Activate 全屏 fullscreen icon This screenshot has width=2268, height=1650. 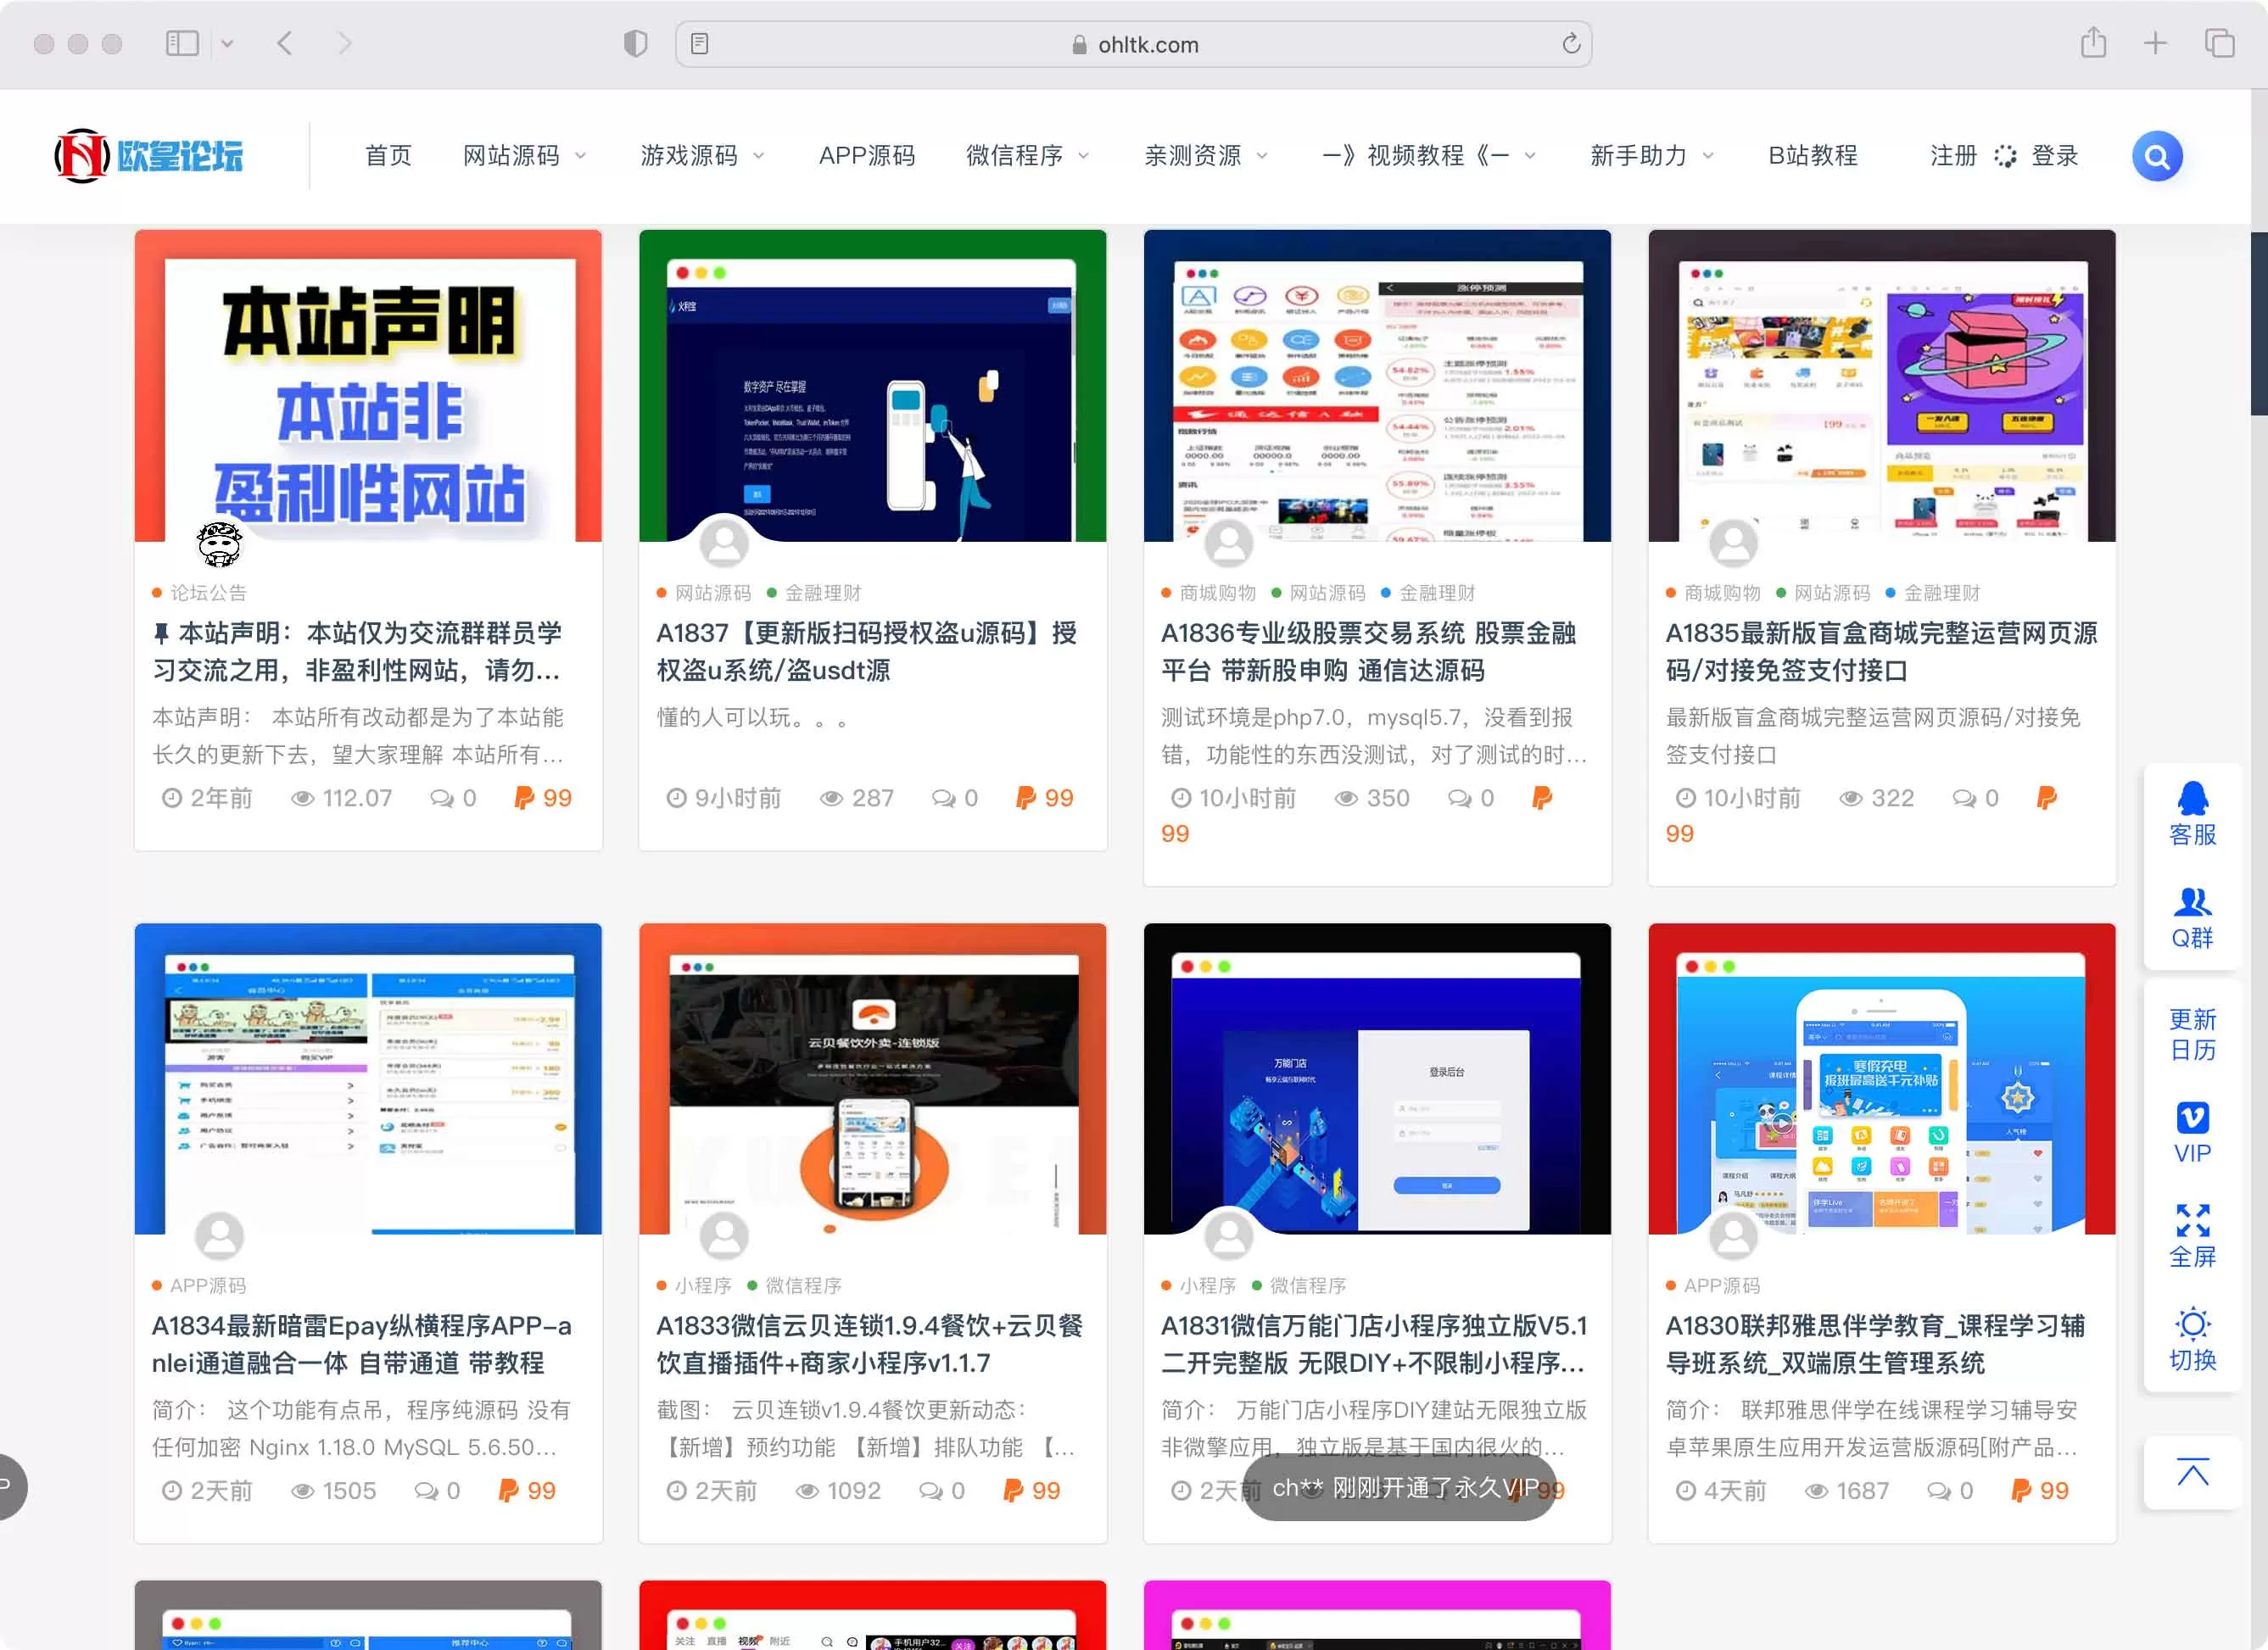tap(2192, 1236)
